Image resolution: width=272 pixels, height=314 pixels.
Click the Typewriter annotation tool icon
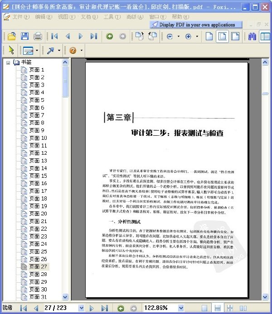(x=28, y=50)
